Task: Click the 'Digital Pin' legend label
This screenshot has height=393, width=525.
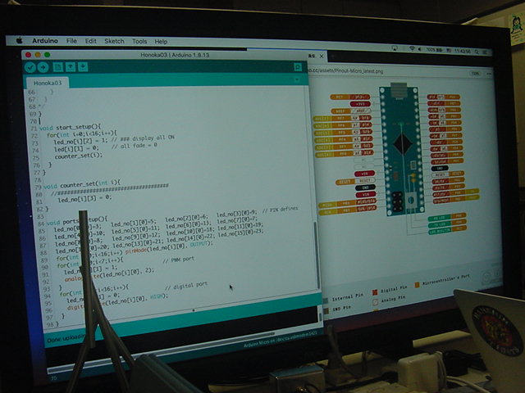Action: pos(394,289)
